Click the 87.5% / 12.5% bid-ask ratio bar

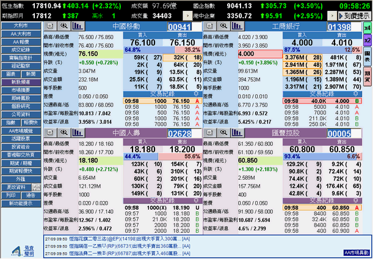pyautogui.click(x=322, y=50)
